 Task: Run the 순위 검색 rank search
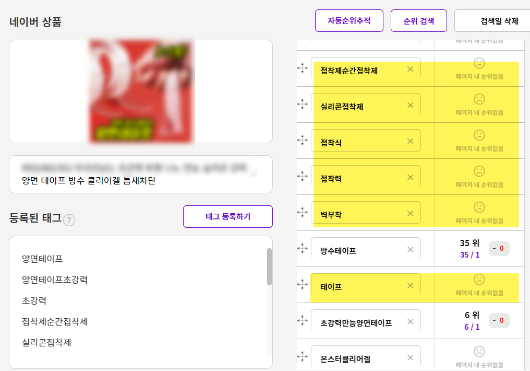pyautogui.click(x=419, y=21)
